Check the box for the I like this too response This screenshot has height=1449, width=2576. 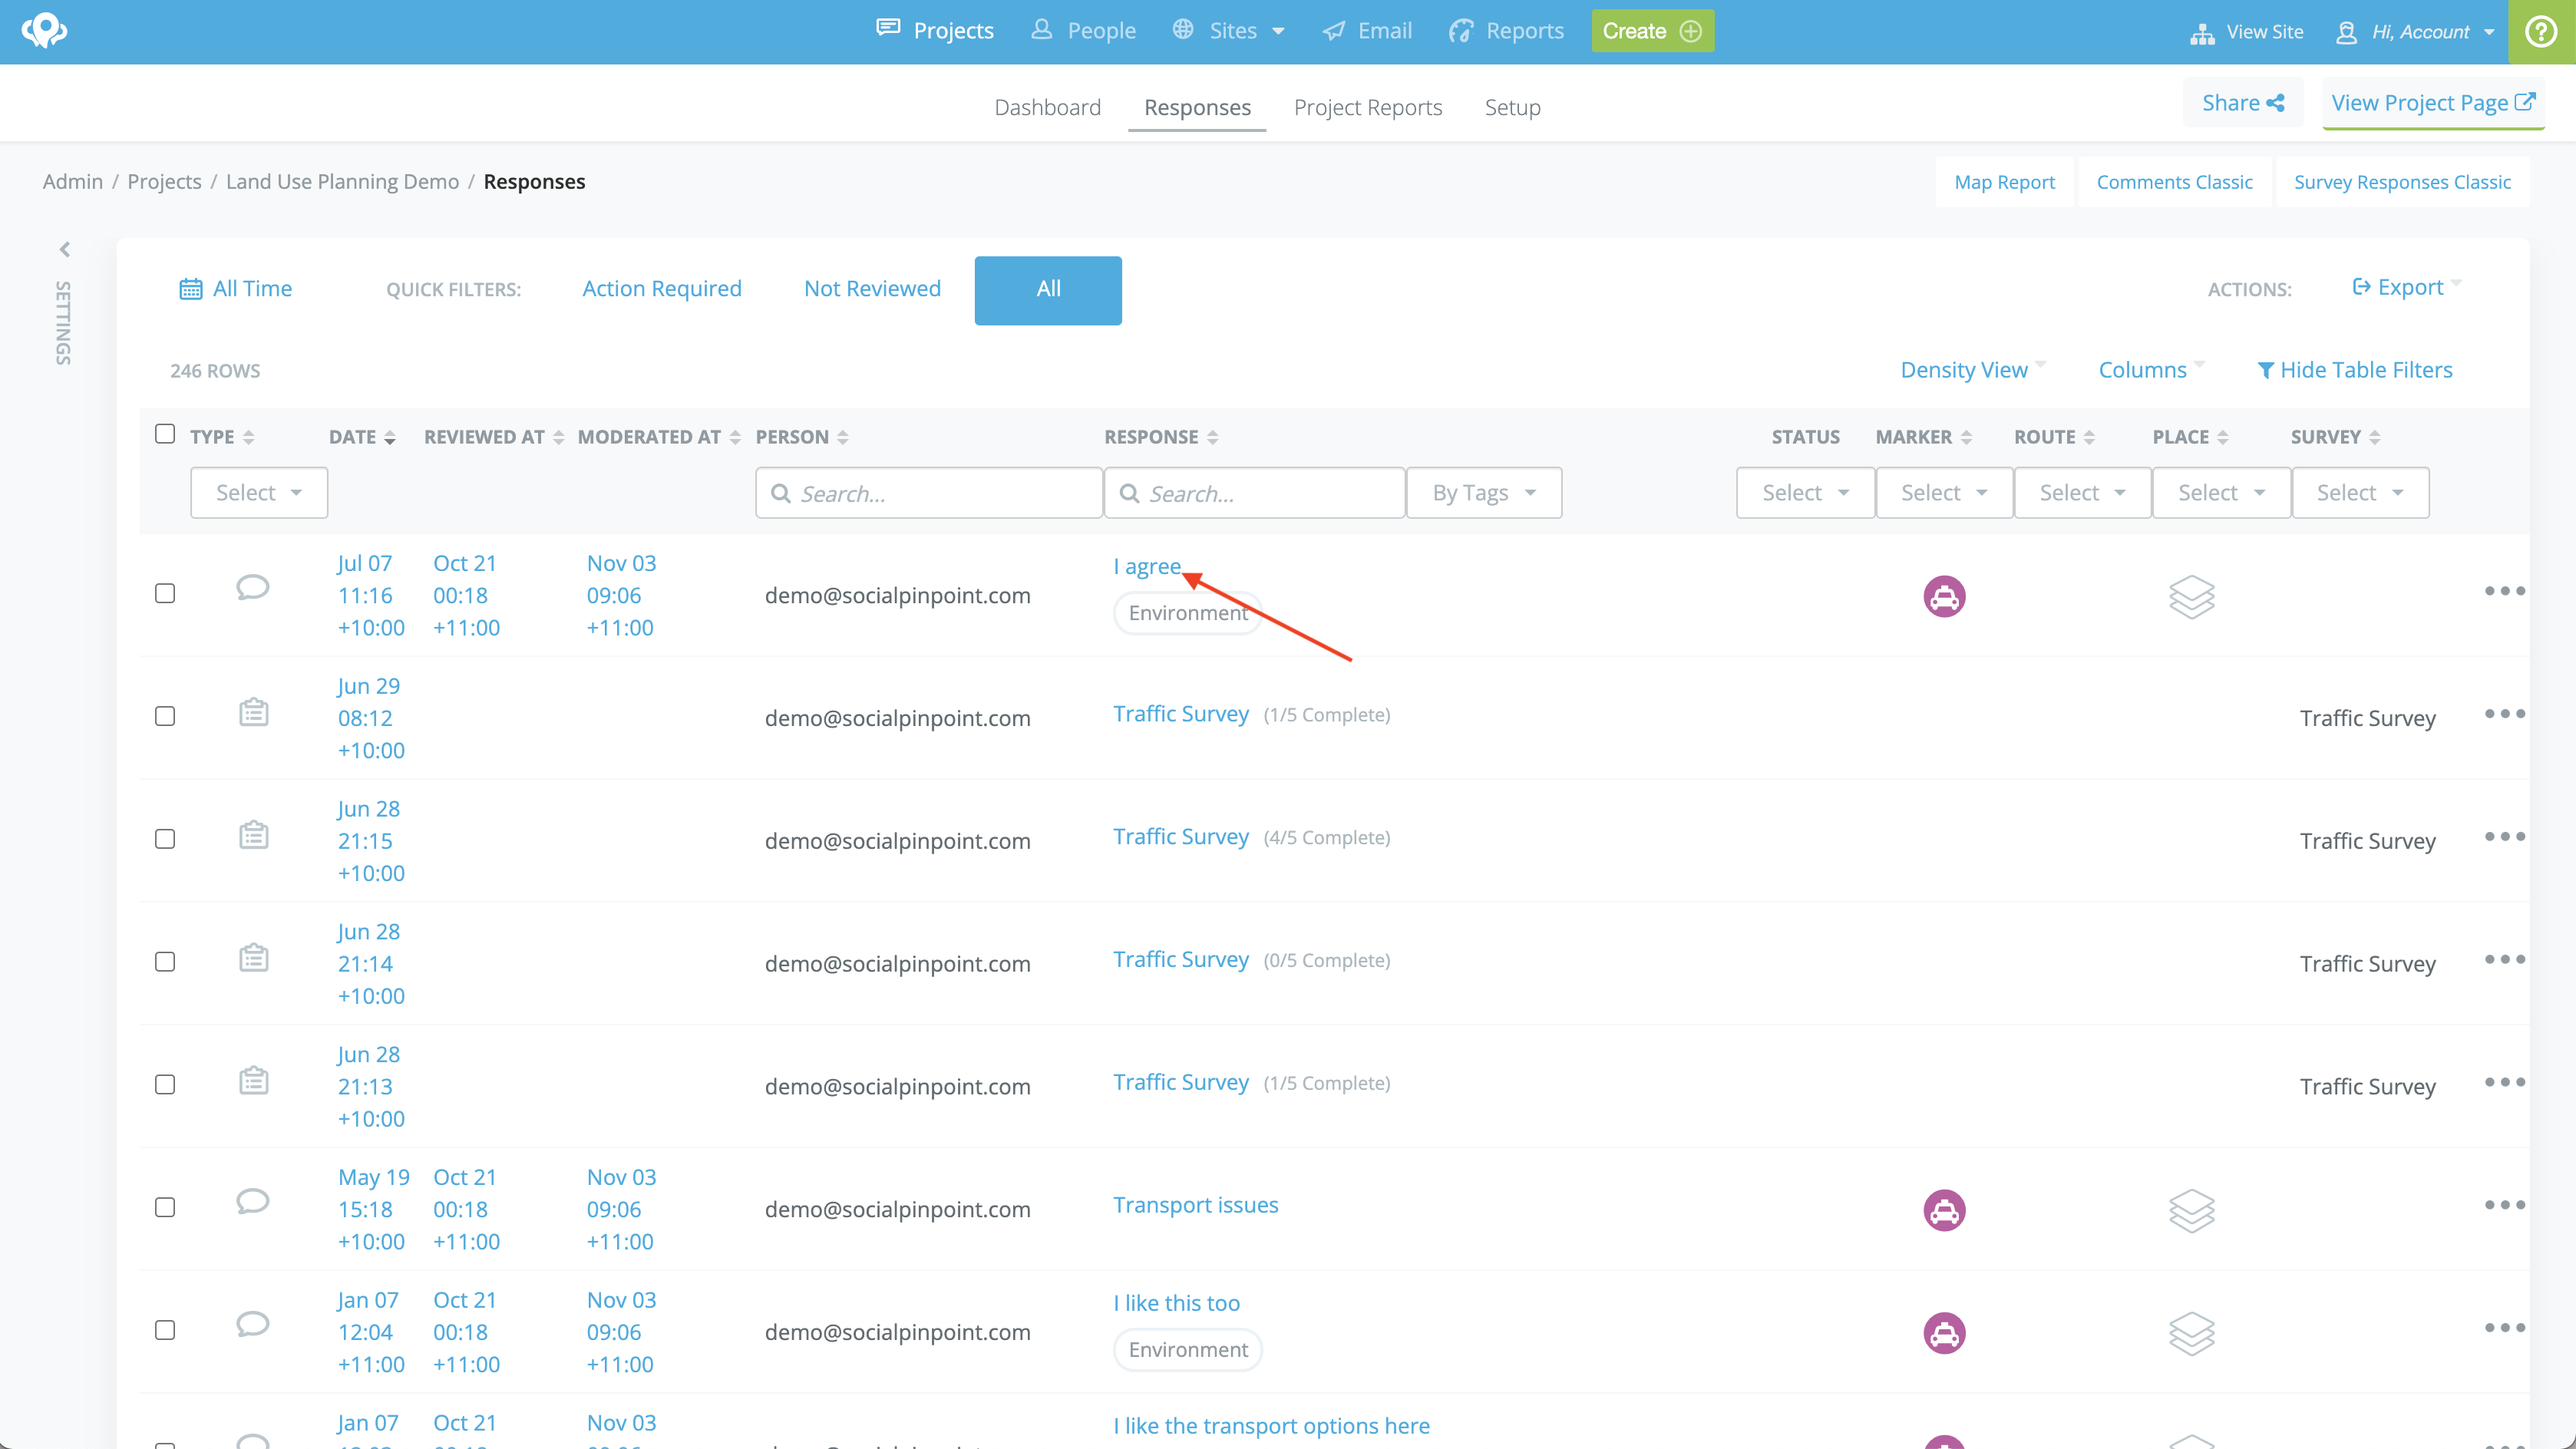coord(165,1331)
